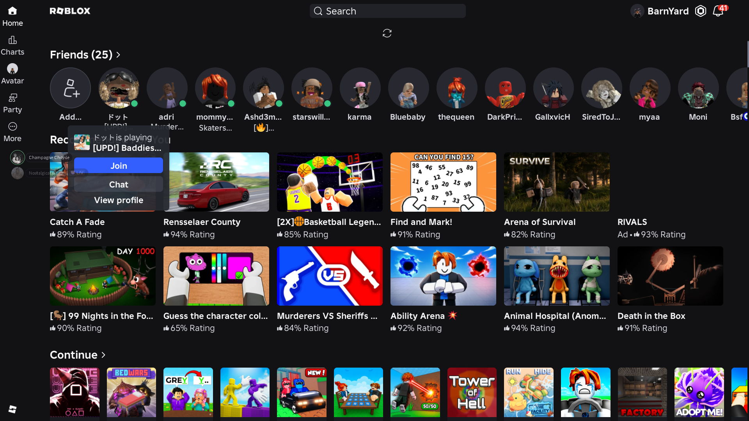Open Bedwars in Continue row

[x=131, y=392]
